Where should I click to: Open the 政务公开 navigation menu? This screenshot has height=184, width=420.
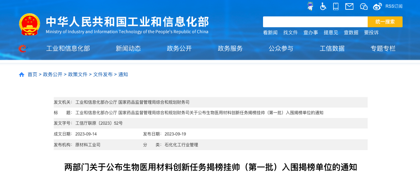point(179,49)
